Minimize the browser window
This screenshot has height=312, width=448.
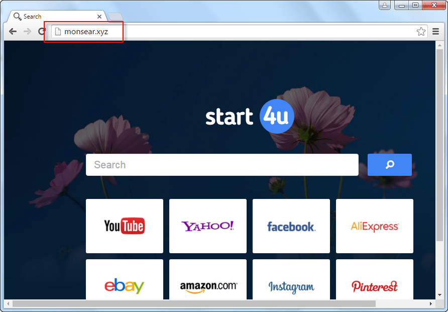pos(402,5)
